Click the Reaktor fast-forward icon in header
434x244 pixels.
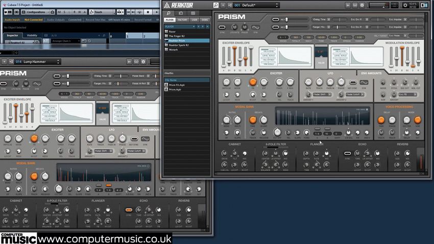pos(348,5)
